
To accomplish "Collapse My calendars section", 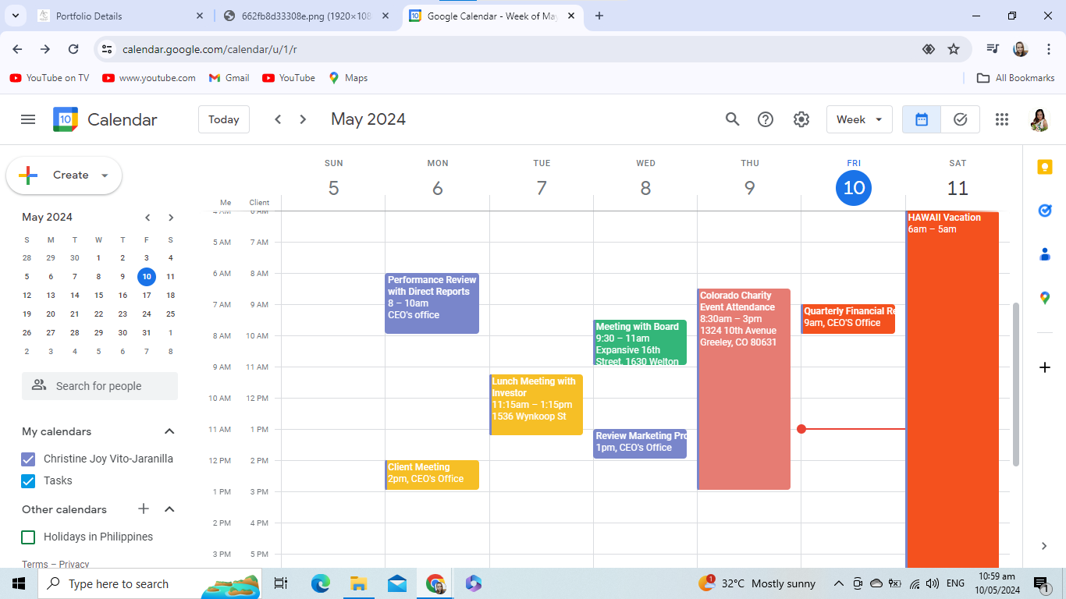I will pos(169,431).
